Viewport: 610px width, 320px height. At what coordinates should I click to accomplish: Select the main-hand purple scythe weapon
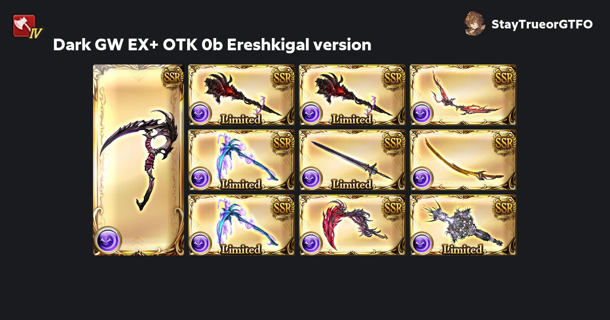(x=139, y=160)
